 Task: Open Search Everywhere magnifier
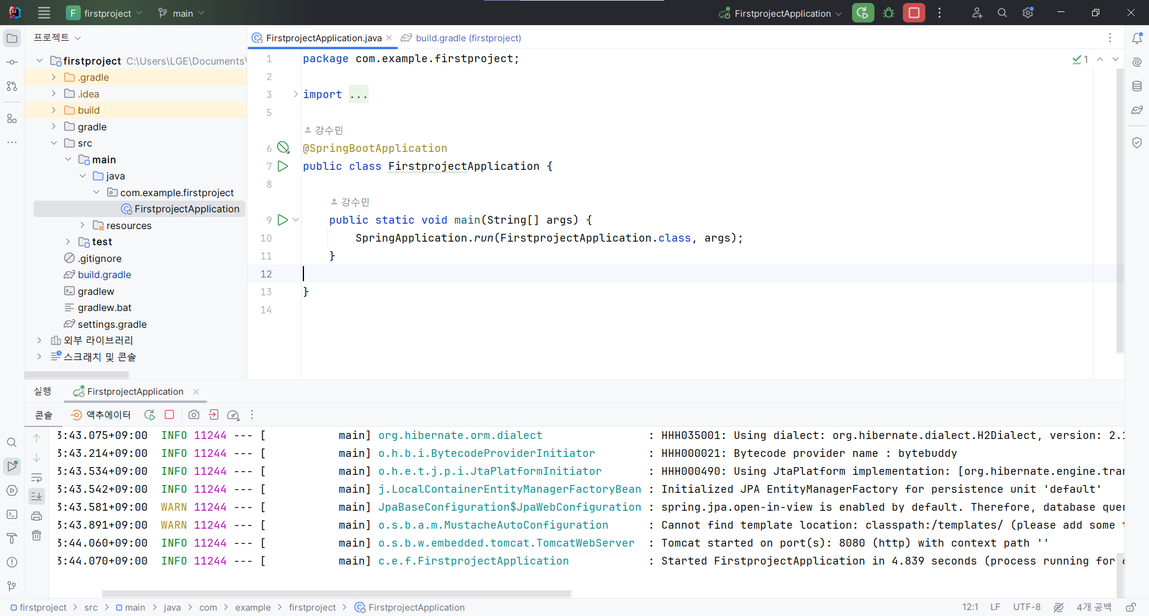pos(1002,13)
